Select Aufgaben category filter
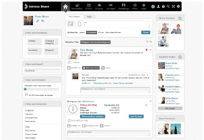The width and height of the screenshot is (204, 140). click(x=30, y=110)
